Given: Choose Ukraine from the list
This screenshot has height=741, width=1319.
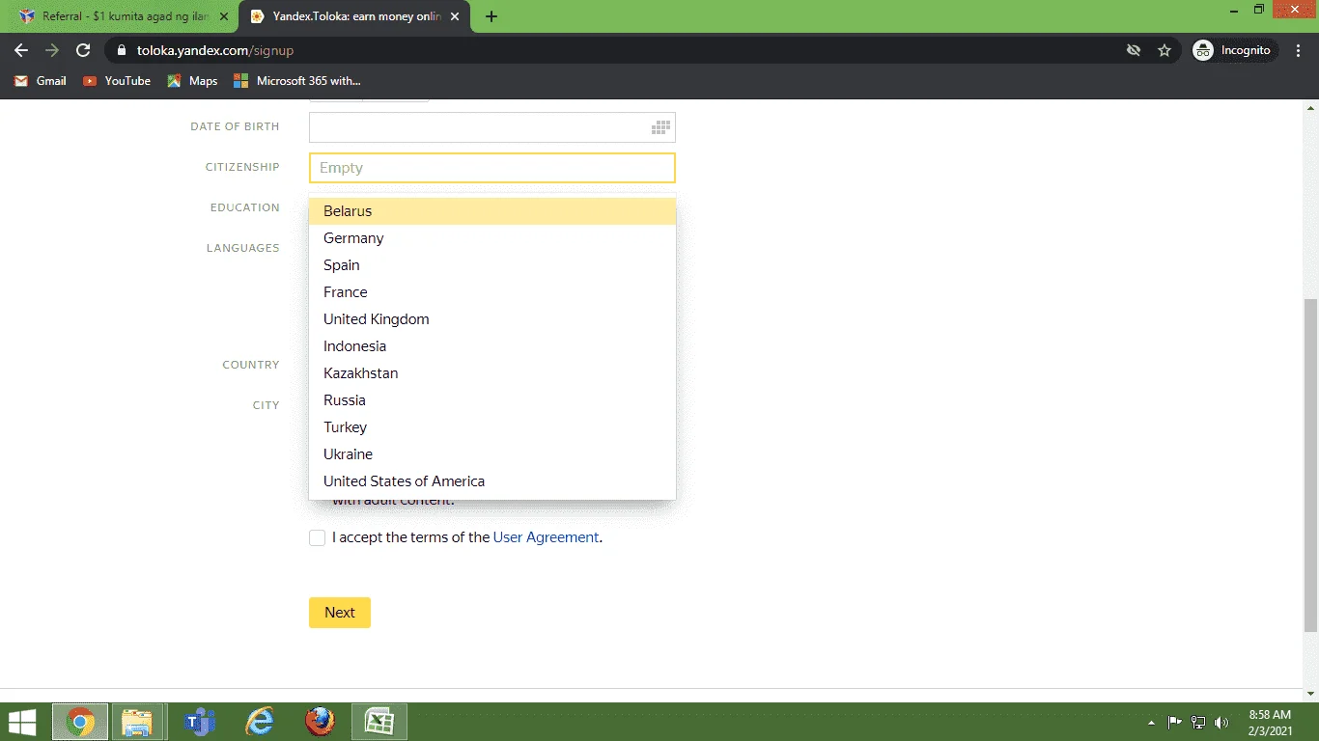Looking at the screenshot, I should point(492,454).
